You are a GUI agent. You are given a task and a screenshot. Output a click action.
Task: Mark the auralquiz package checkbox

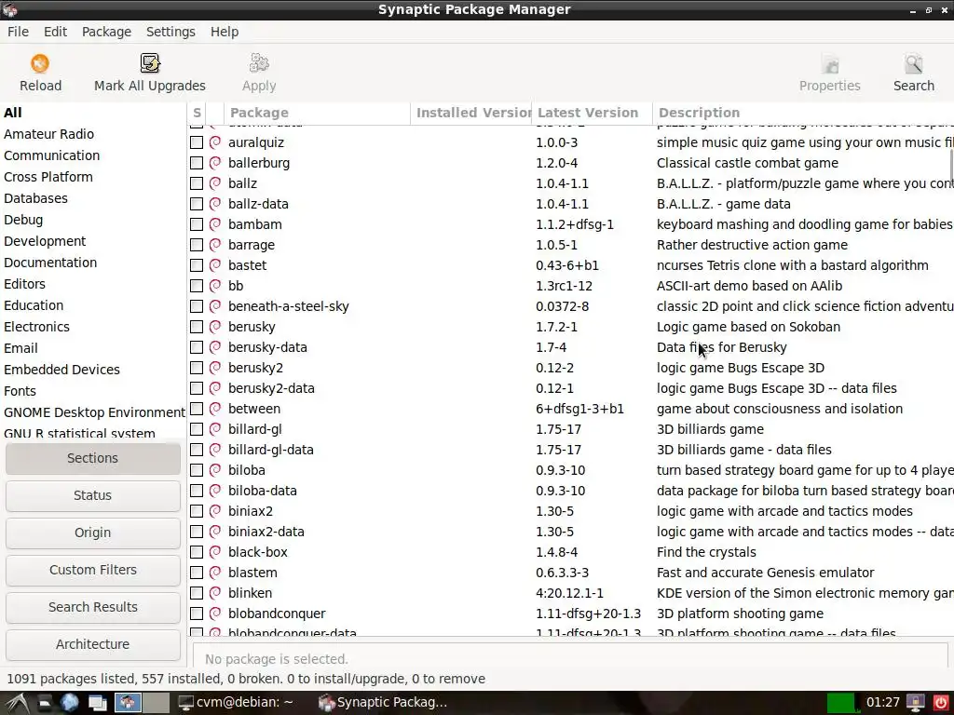coord(197,142)
